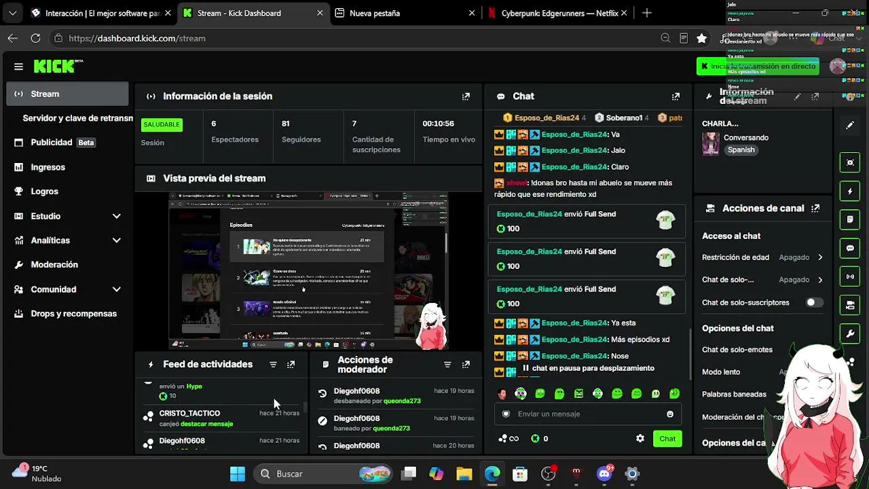Open File Explorer from the taskbar
Screen dimensions: 869x489
[x=464, y=474]
